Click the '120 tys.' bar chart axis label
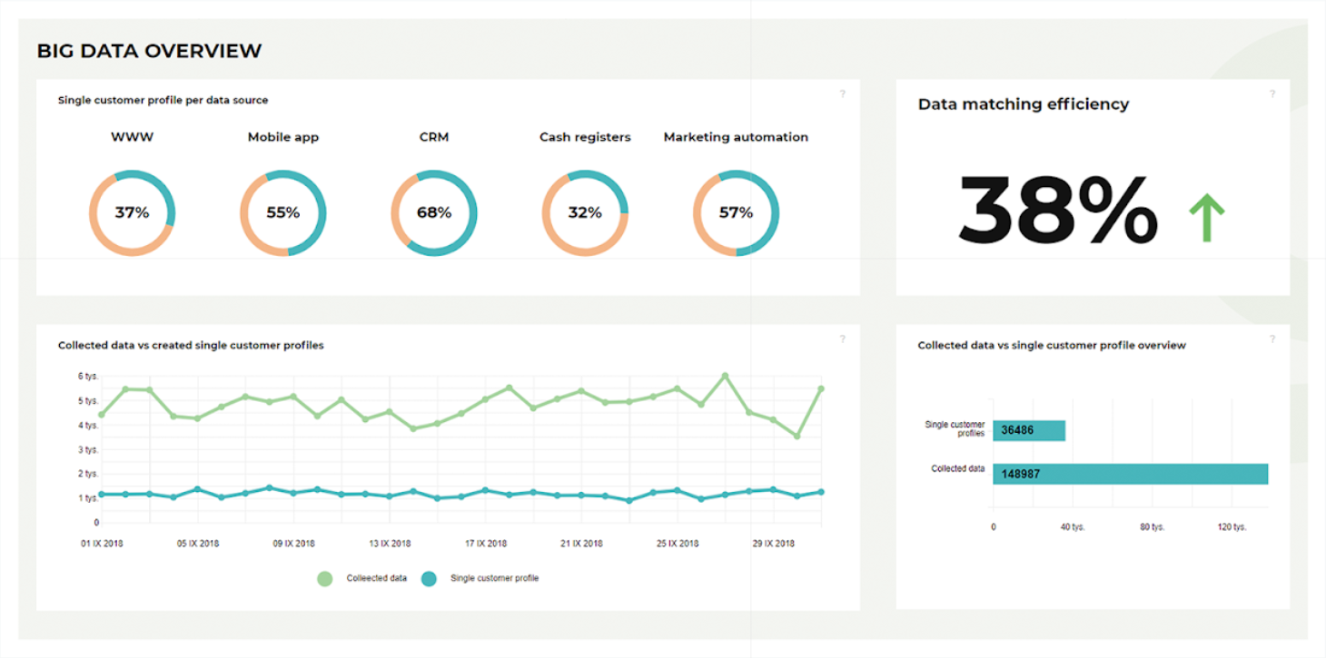This screenshot has height=658, width=1326. (1232, 526)
